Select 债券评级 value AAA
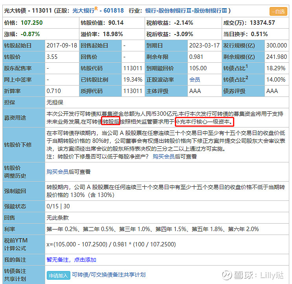Screen dimensions: 292x284 tap(272, 91)
